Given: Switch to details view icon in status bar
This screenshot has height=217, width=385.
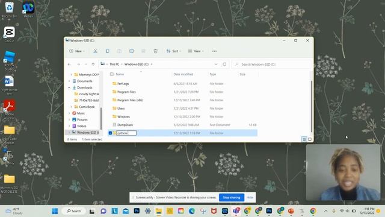Looking at the screenshot, I should (x=304, y=139).
